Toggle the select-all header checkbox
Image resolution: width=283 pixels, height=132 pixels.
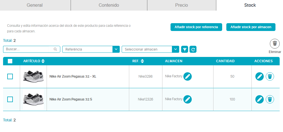click(10, 61)
